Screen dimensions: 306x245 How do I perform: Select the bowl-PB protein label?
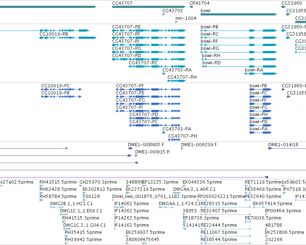(x=258, y=86)
